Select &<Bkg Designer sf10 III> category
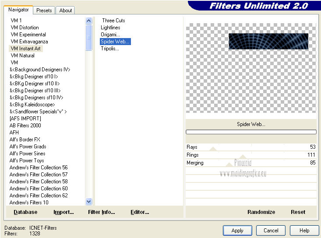The image size is (321, 238). point(35,91)
